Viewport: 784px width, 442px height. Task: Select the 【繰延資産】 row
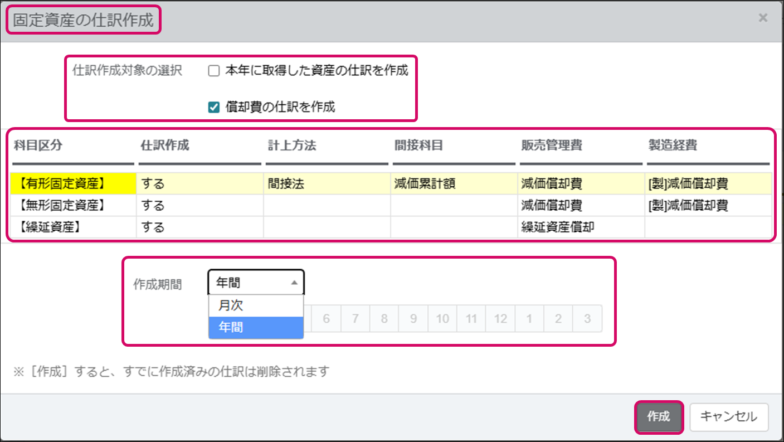[72, 227]
